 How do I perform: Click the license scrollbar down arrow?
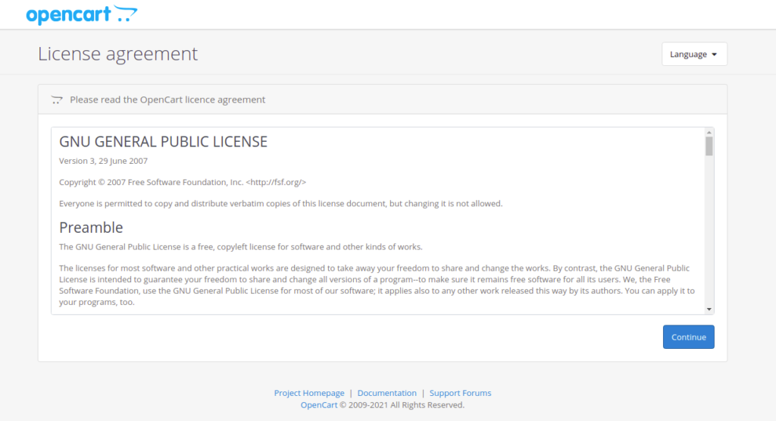(x=709, y=309)
